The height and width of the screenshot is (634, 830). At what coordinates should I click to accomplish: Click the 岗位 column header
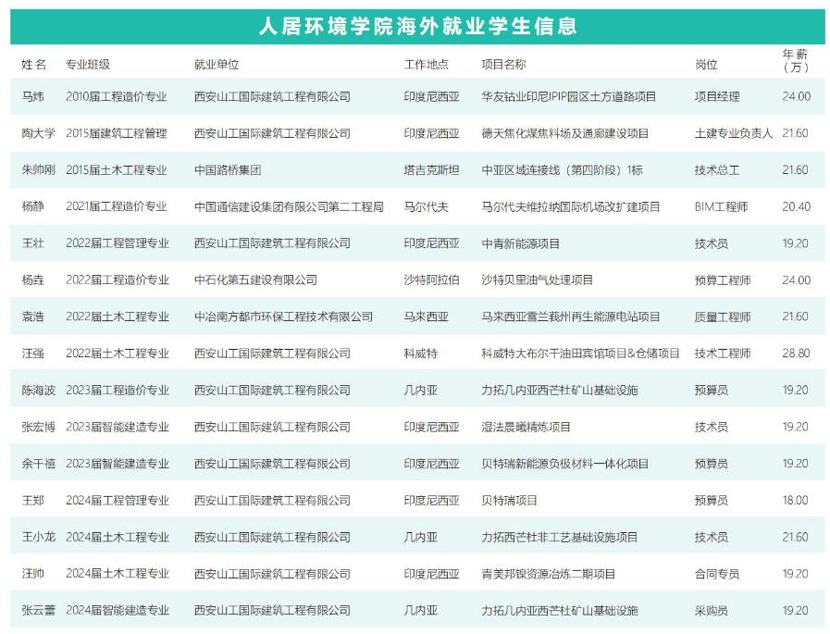[706, 65]
